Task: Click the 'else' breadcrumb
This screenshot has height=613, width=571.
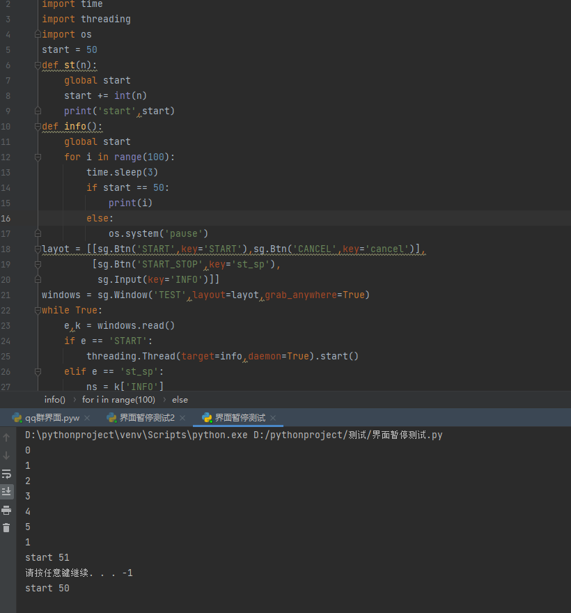Action: [180, 400]
